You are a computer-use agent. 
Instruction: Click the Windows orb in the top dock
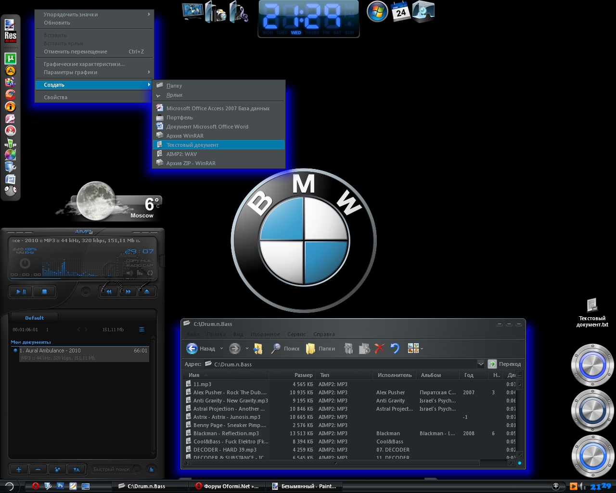377,12
